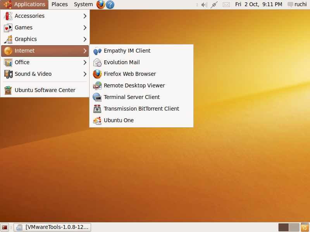Click the volume speaker icon
The image size is (310, 232).
tap(204, 5)
